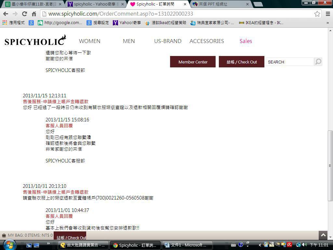Screen dimensions: 333x250
Task: Switch to the spicyholic Yahoo tab
Action: tap(95, 4)
